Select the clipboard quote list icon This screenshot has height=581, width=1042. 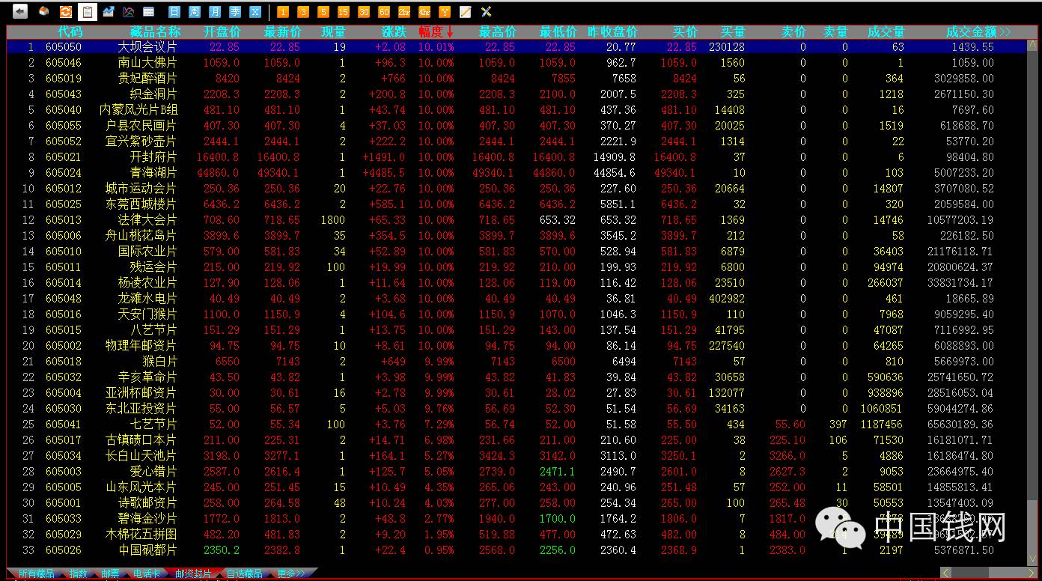point(87,11)
